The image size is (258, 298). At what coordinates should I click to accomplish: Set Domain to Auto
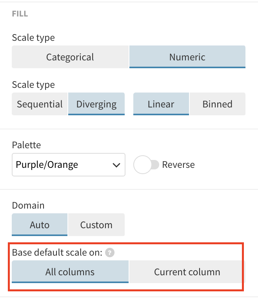40,225
